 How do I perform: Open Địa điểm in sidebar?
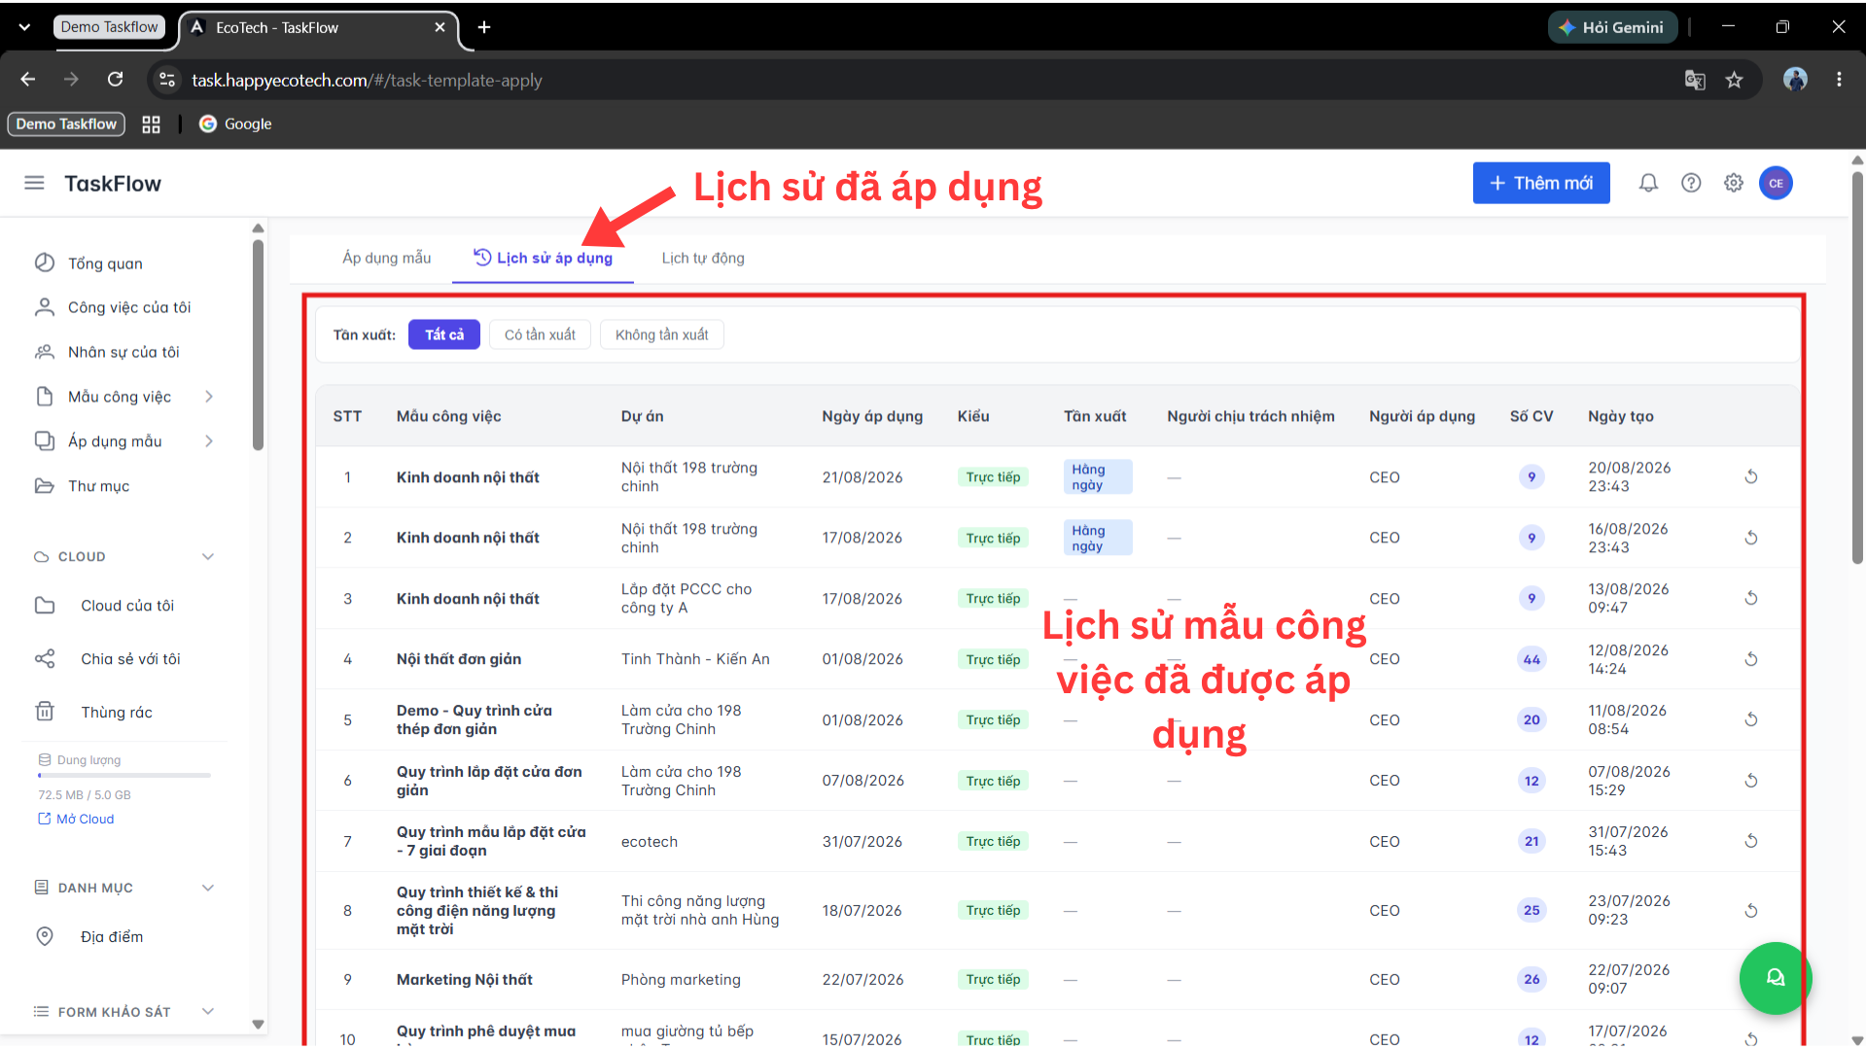coord(111,937)
